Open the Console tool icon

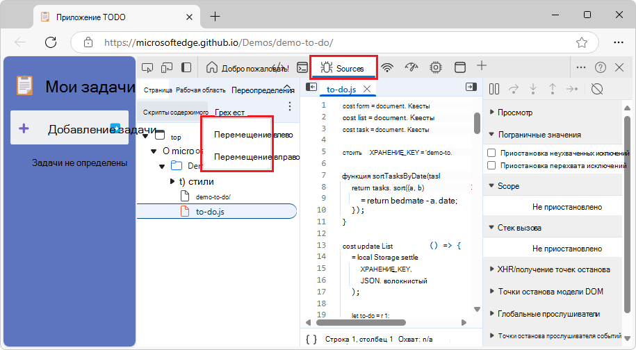pyautogui.click(x=302, y=67)
